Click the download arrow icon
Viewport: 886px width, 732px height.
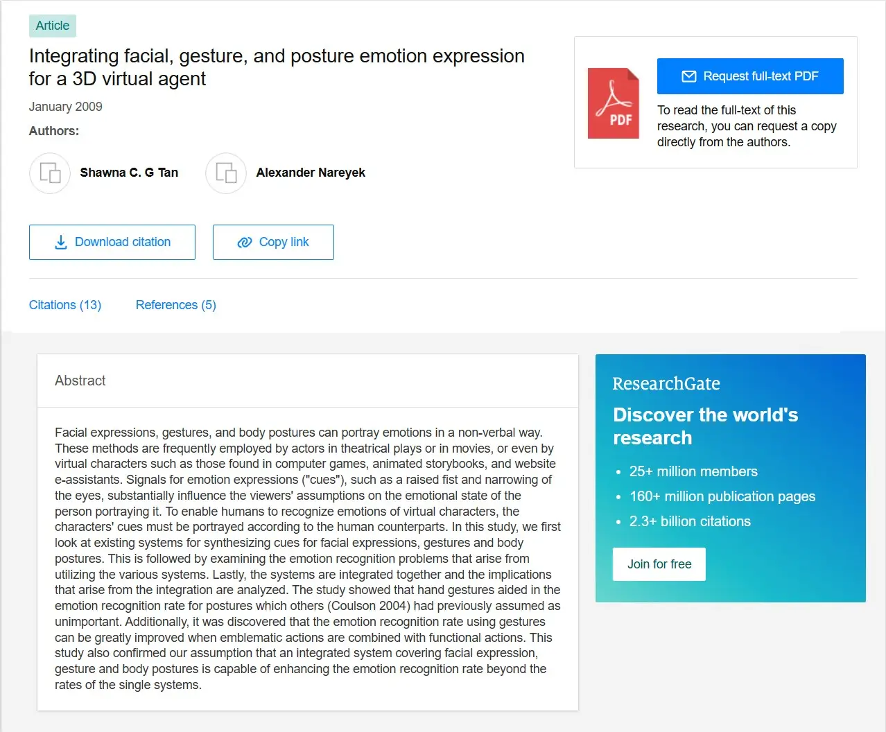pyautogui.click(x=61, y=242)
